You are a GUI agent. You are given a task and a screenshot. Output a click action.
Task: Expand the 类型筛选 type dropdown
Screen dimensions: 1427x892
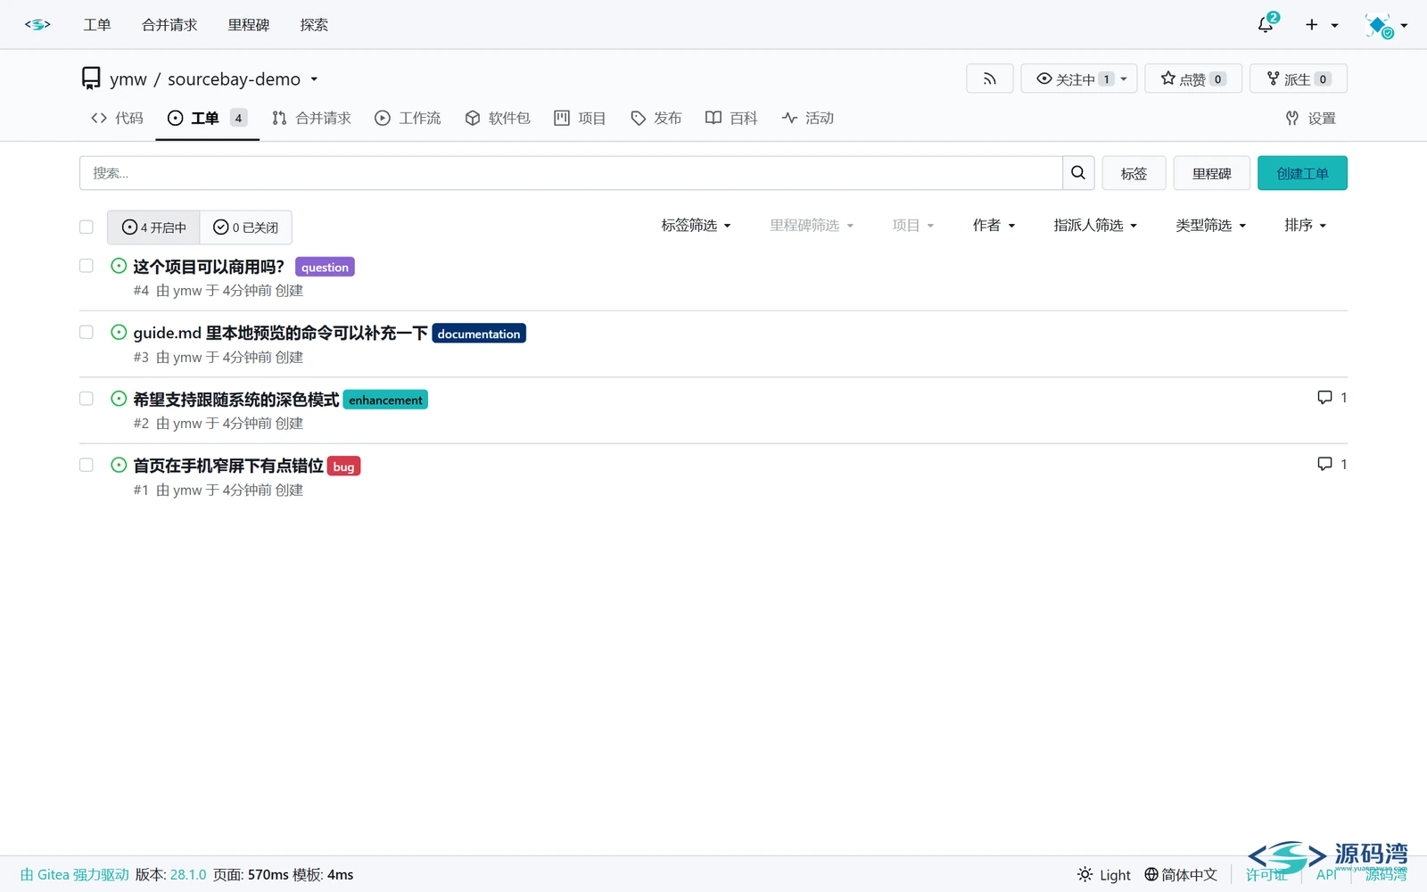tap(1210, 226)
